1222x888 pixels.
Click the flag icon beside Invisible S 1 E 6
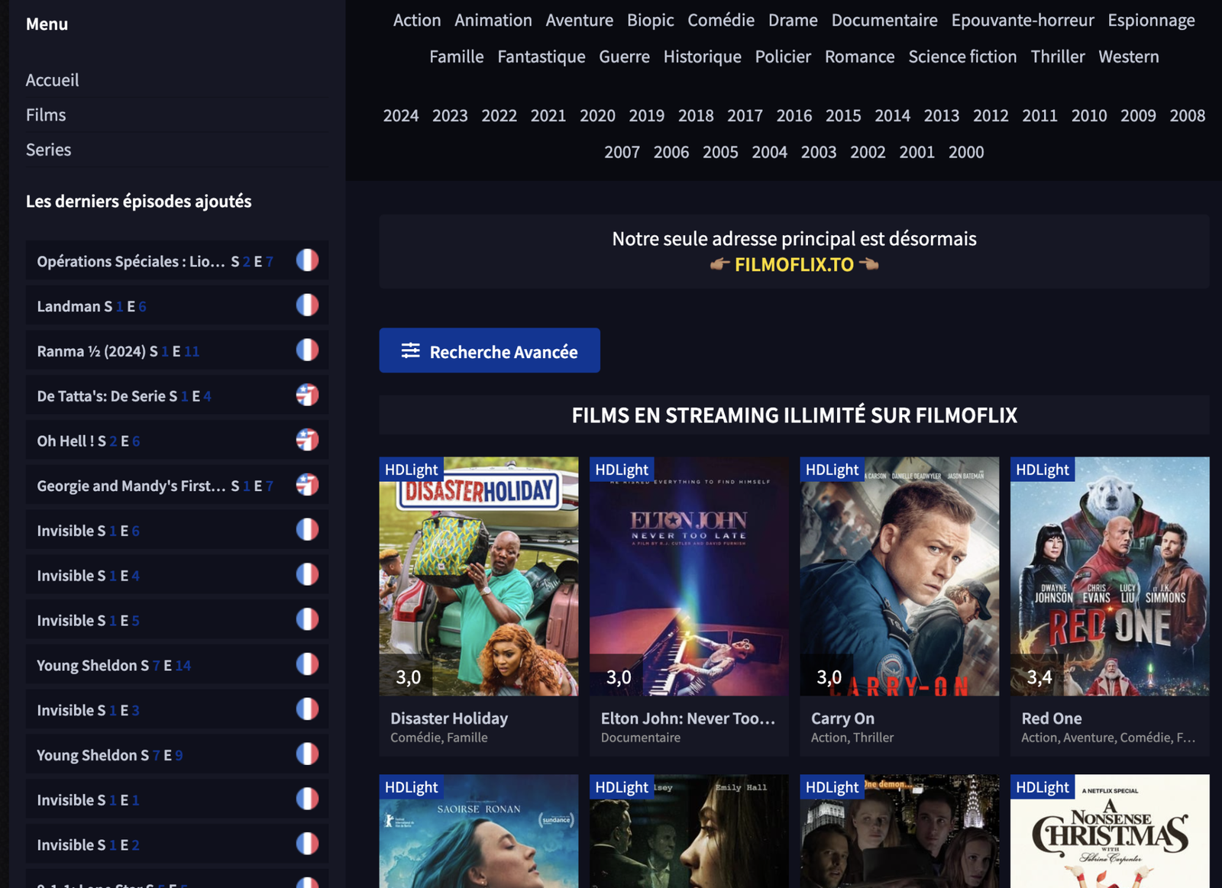tap(307, 530)
